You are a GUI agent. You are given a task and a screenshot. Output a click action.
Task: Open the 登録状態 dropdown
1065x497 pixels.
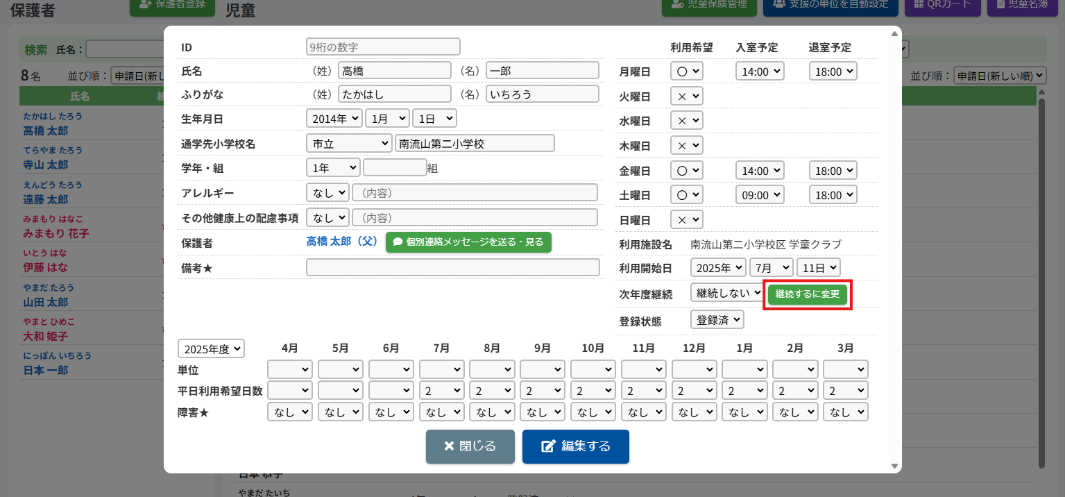(x=717, y=319)
